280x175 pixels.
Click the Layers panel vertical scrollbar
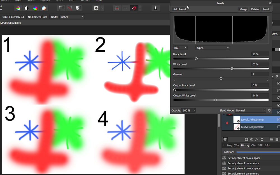point(219,121)
